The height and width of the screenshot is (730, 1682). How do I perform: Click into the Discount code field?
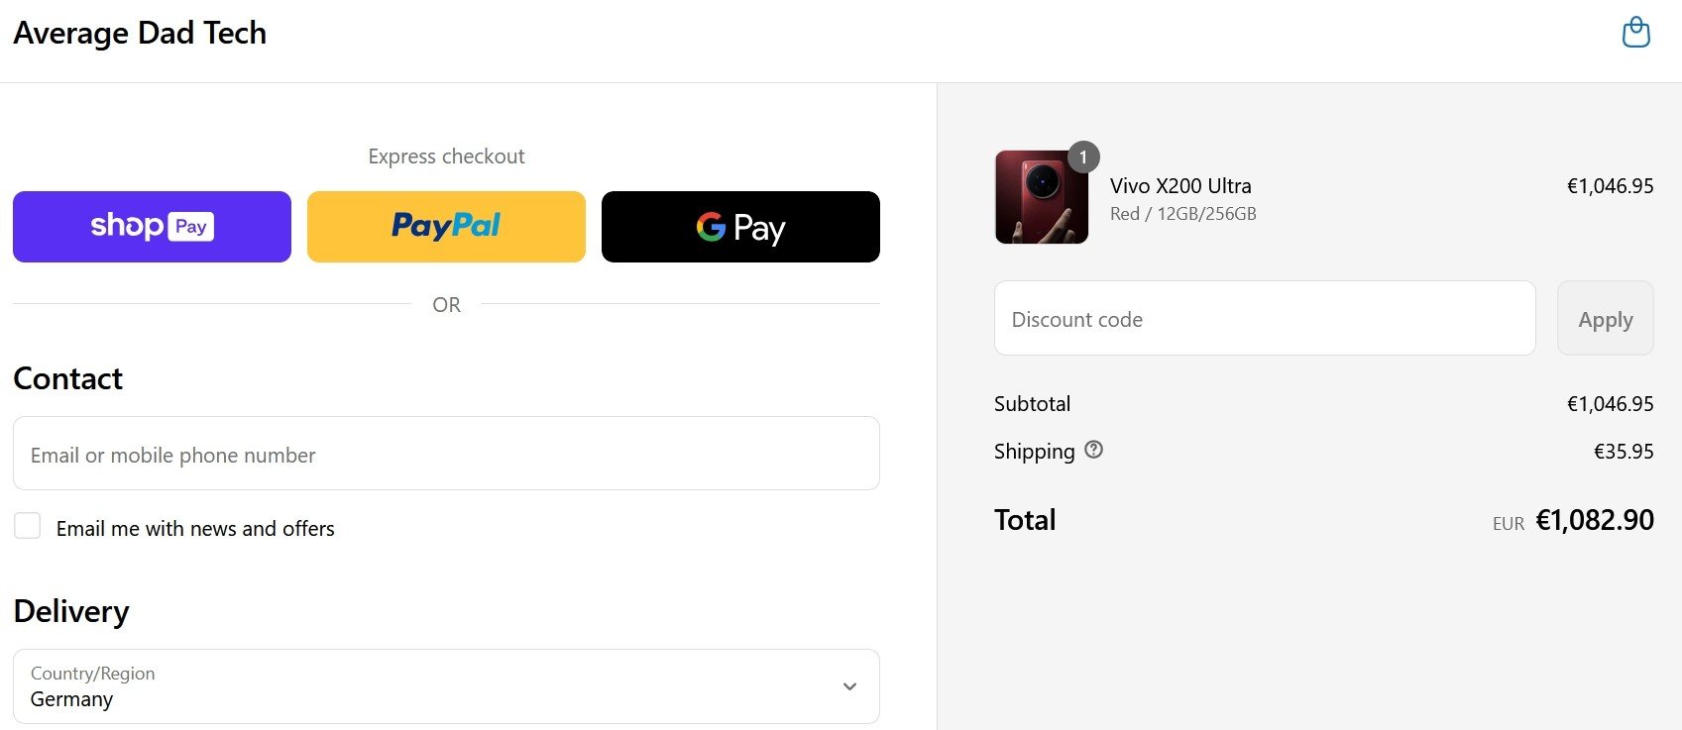click(x=1264, y=319)
